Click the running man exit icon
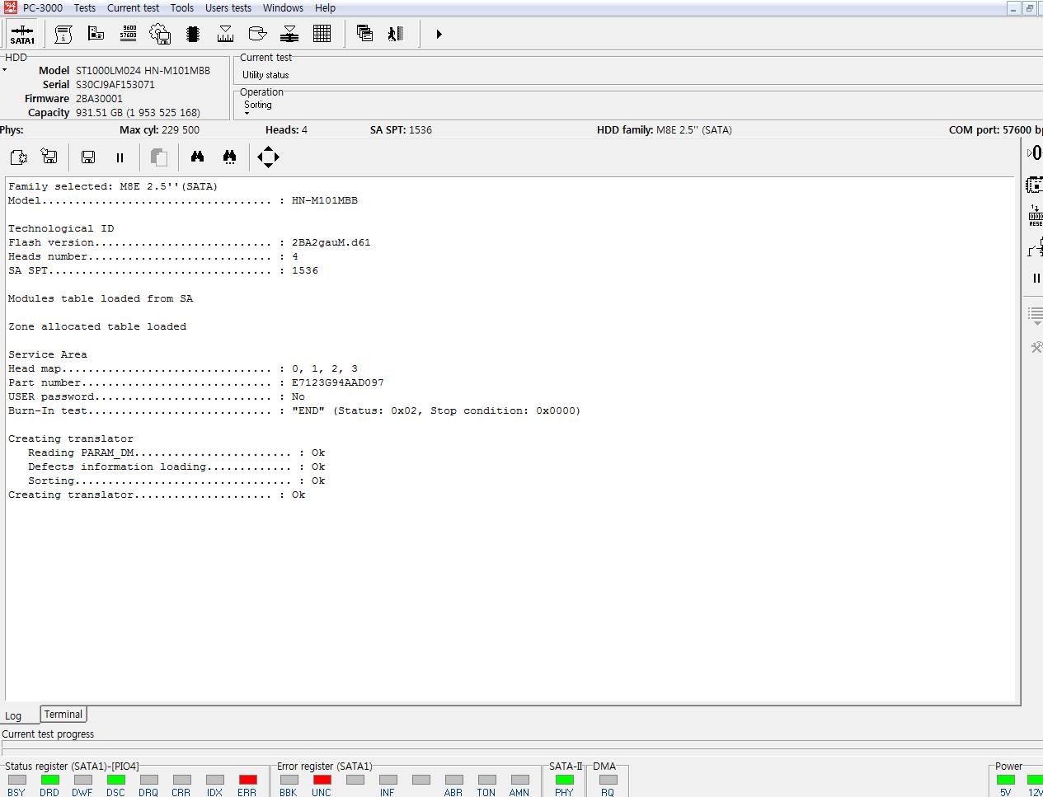The width and height of the screenshot is (1043, 797). [396, 34]
